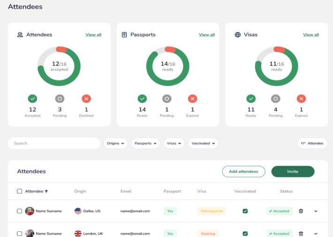Open the Attendee sort control at right

[312, 144]
